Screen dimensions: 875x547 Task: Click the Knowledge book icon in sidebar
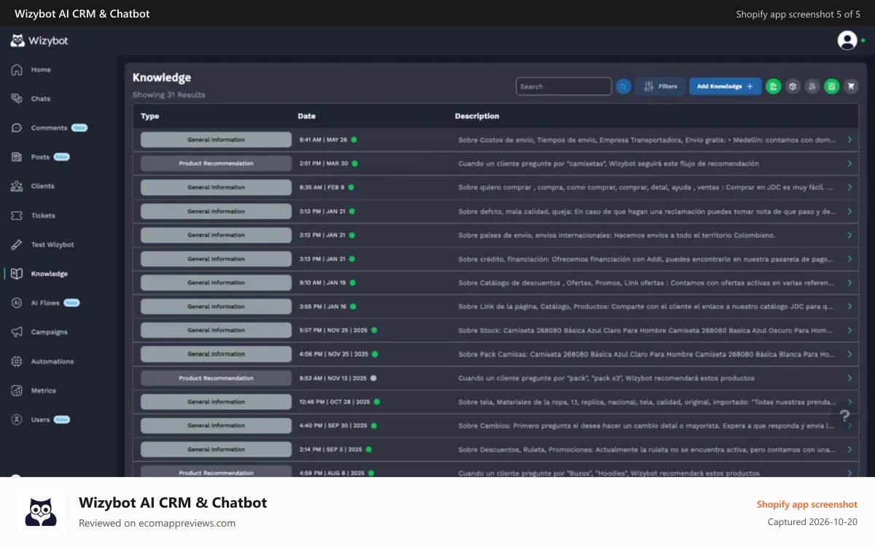[17, 274]
